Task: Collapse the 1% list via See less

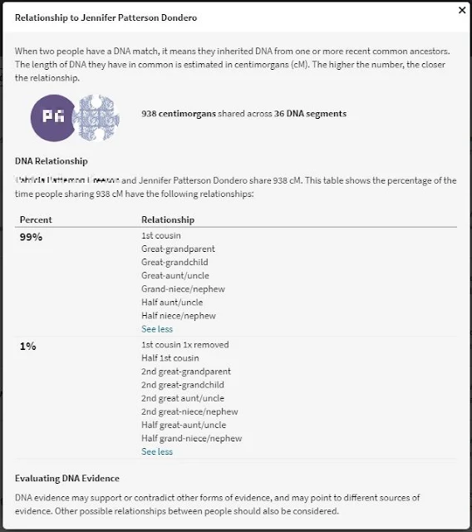Action: pyautogui.click(x=157, y=451)
